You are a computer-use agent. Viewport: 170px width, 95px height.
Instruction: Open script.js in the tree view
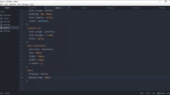click(6, 18)
